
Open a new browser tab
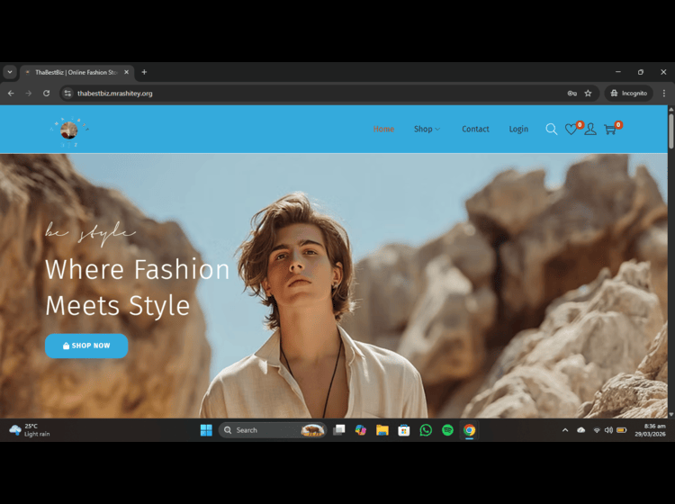(144, 72)
